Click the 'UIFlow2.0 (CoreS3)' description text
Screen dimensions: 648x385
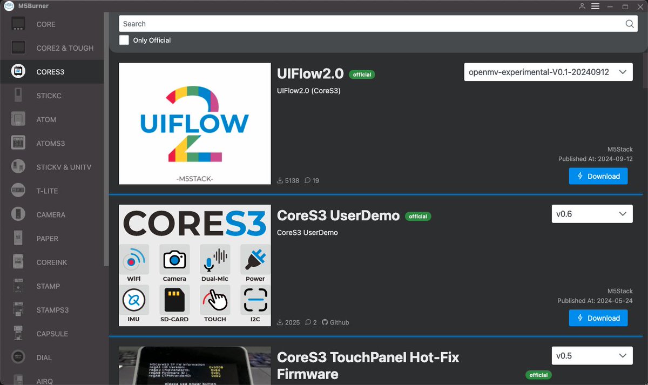point(309,91)
